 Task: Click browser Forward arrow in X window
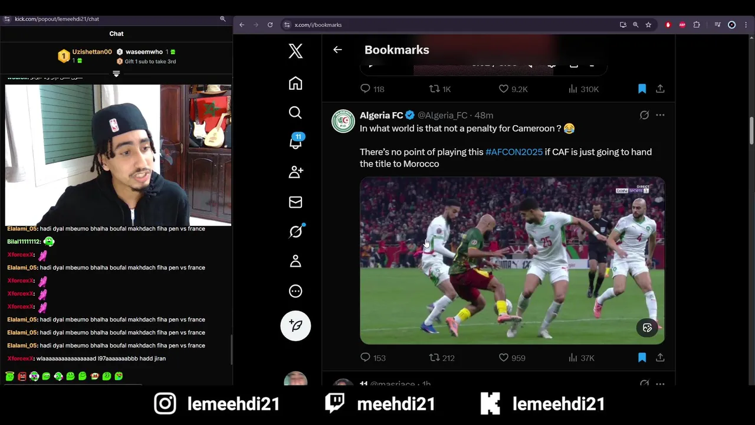pos(256,25)
